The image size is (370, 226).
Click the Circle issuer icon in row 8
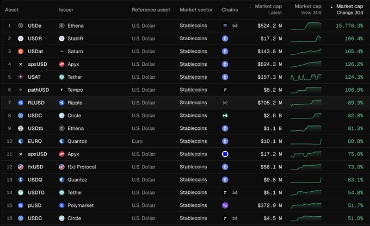[61, 116]
